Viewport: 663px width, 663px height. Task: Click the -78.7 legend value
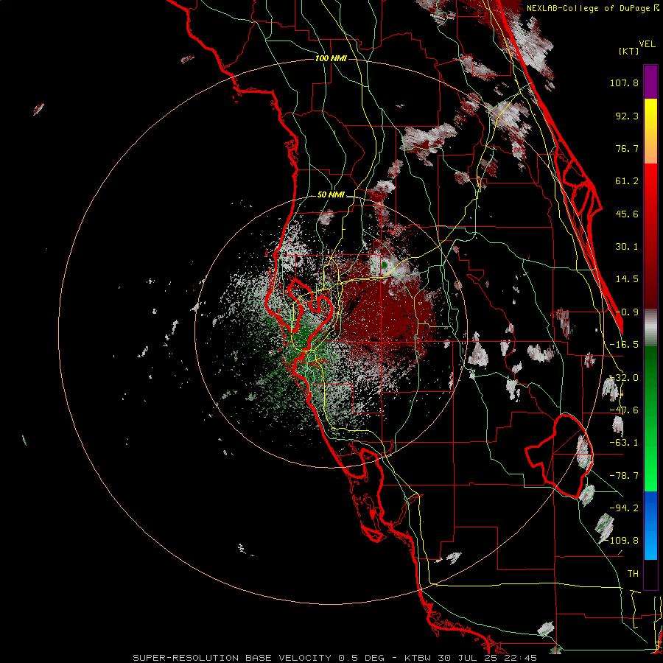tap(624, 476)
